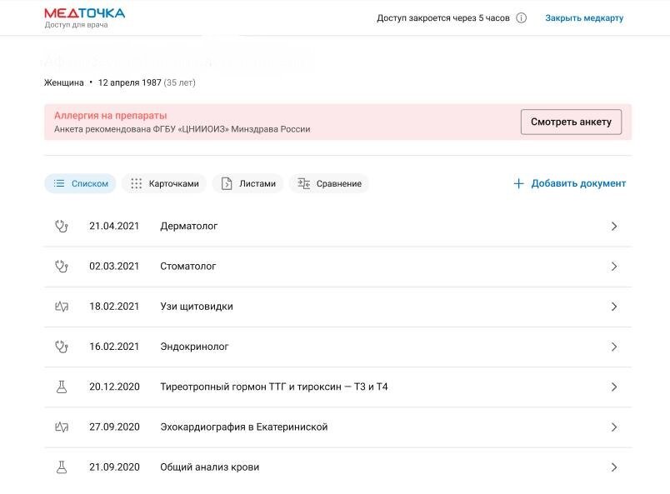Expand the Дерматолог record chevron

pos(614,226)
